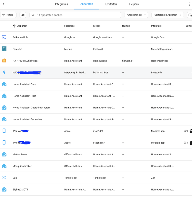
Task: Click the Bluetooth icon for hci0
Action: [4, 72]
